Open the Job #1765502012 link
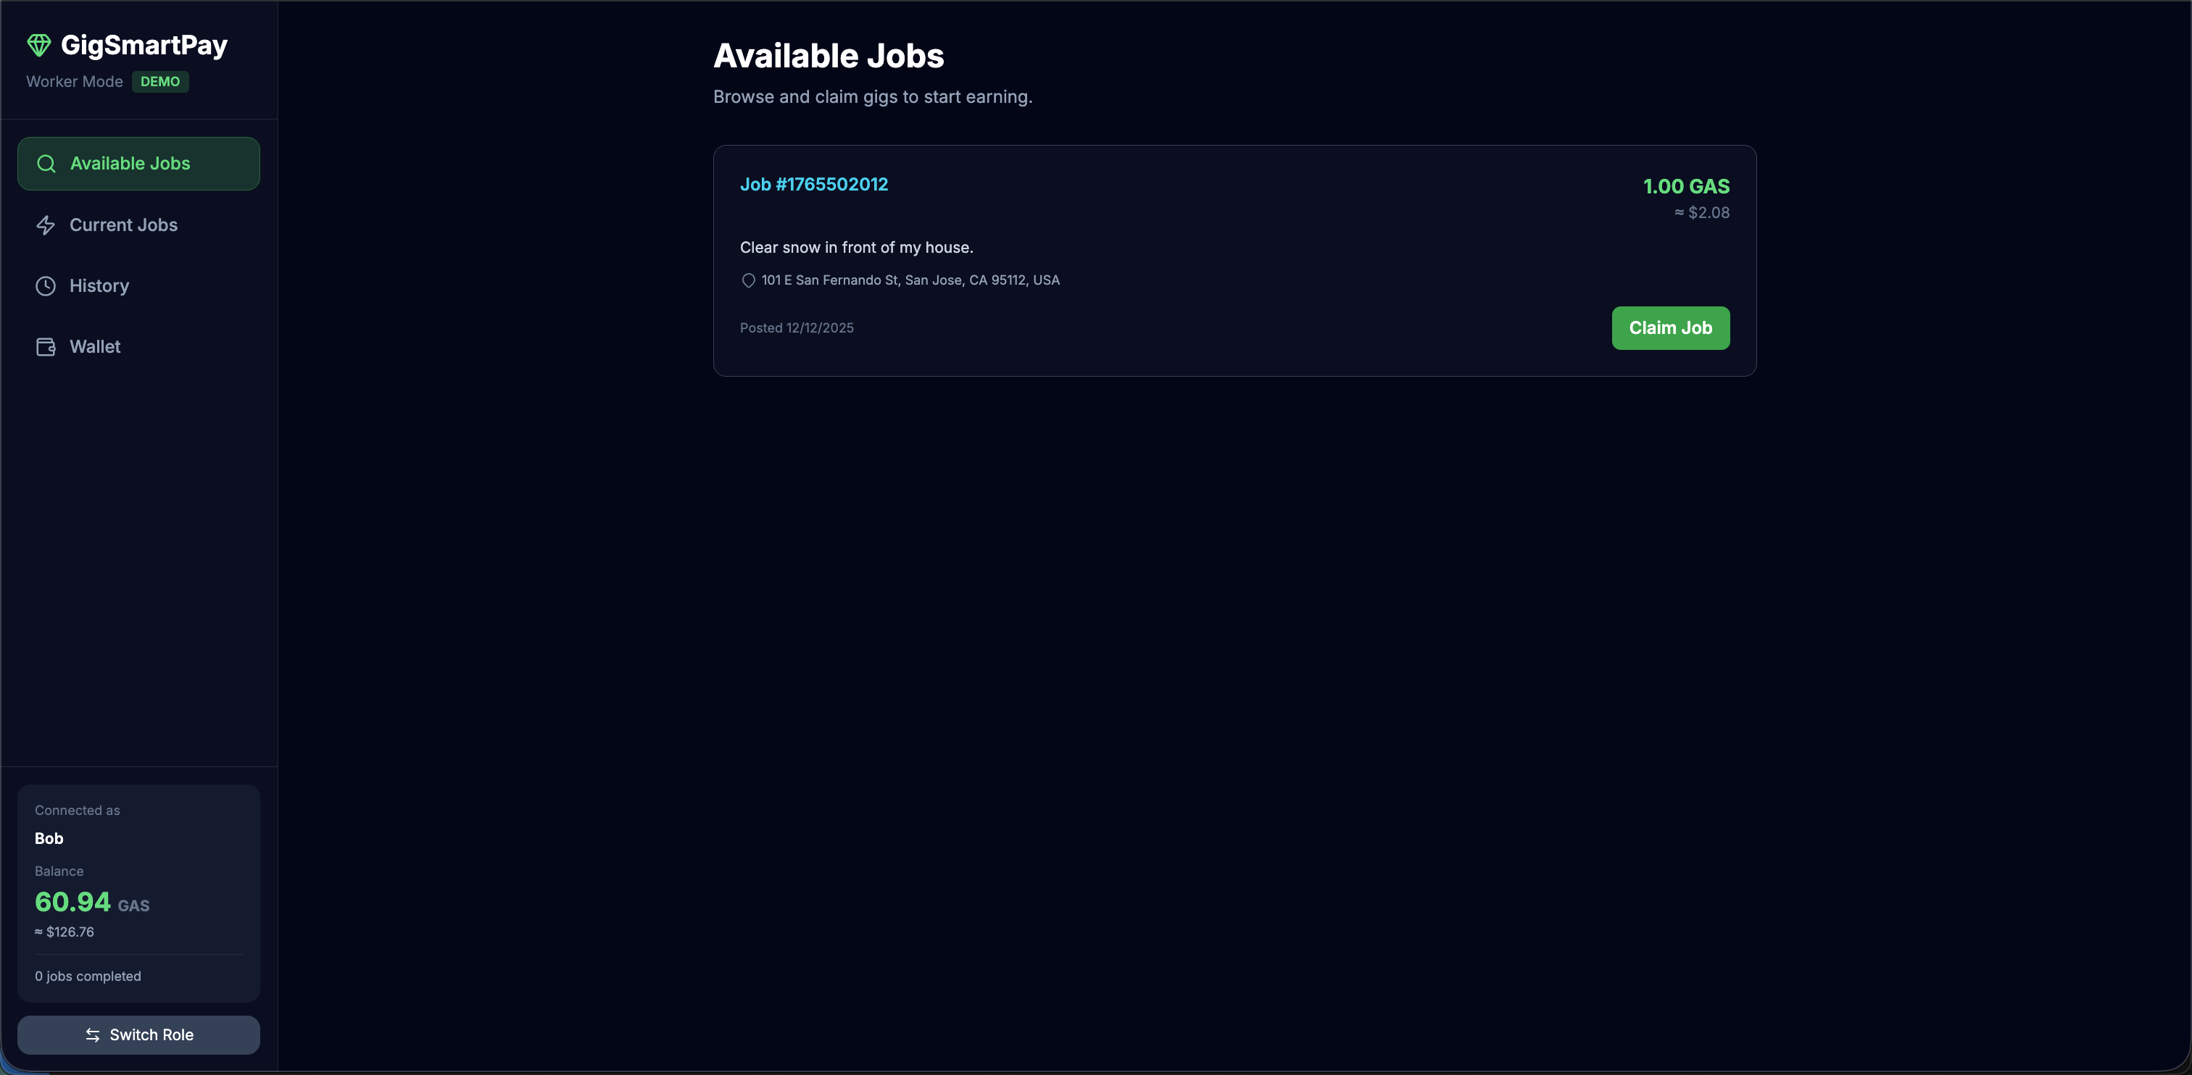This screenshot has width=2192, height=1075. pos(813,185)
